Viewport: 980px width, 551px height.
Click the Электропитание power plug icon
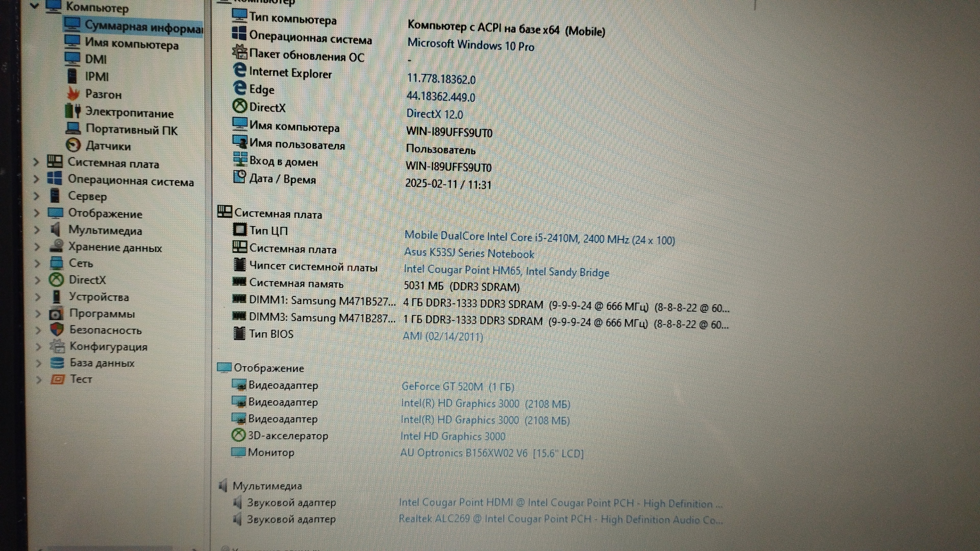pos(73,111)
